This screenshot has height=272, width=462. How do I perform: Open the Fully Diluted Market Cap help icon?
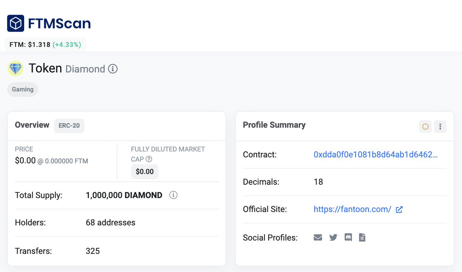[x=149, y=159]
